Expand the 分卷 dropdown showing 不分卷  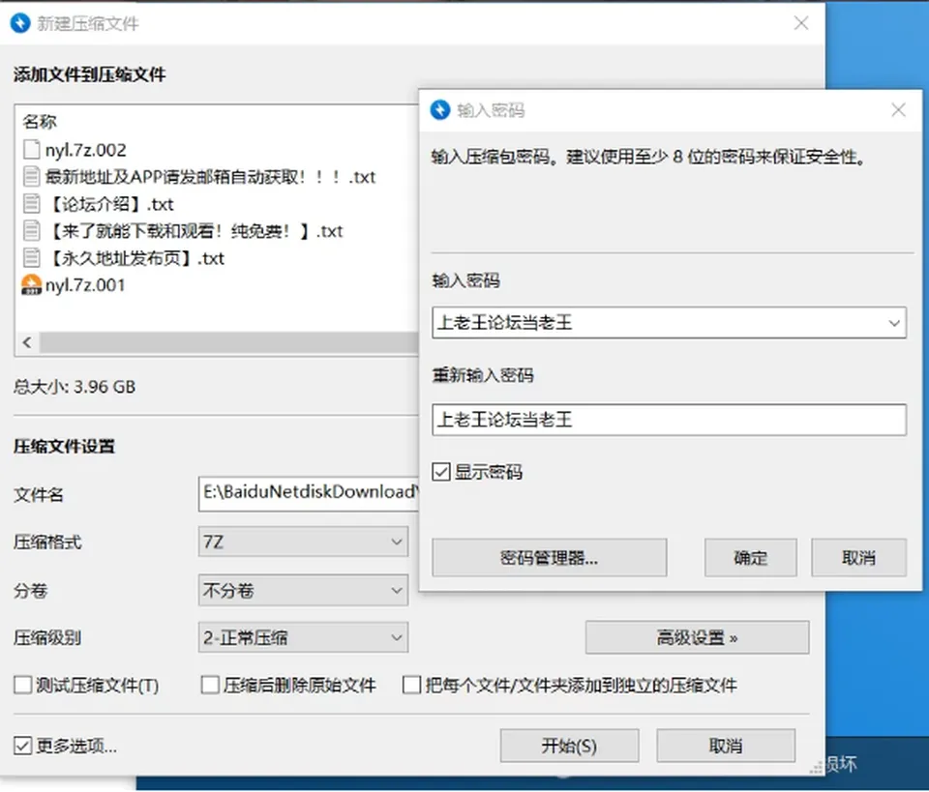point(303,590)
